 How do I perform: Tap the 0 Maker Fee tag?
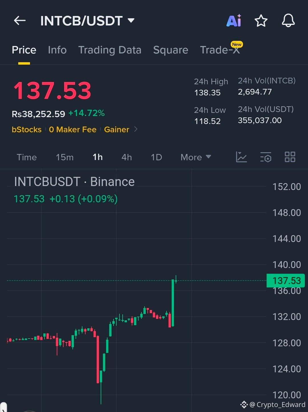click(x=73, y=129)
